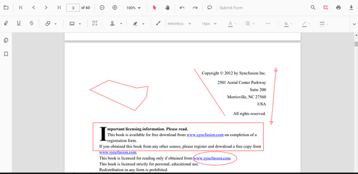The image size is (358, 174).
Task: Add a comment with the speech bubble icon
Action: (209, 7)
